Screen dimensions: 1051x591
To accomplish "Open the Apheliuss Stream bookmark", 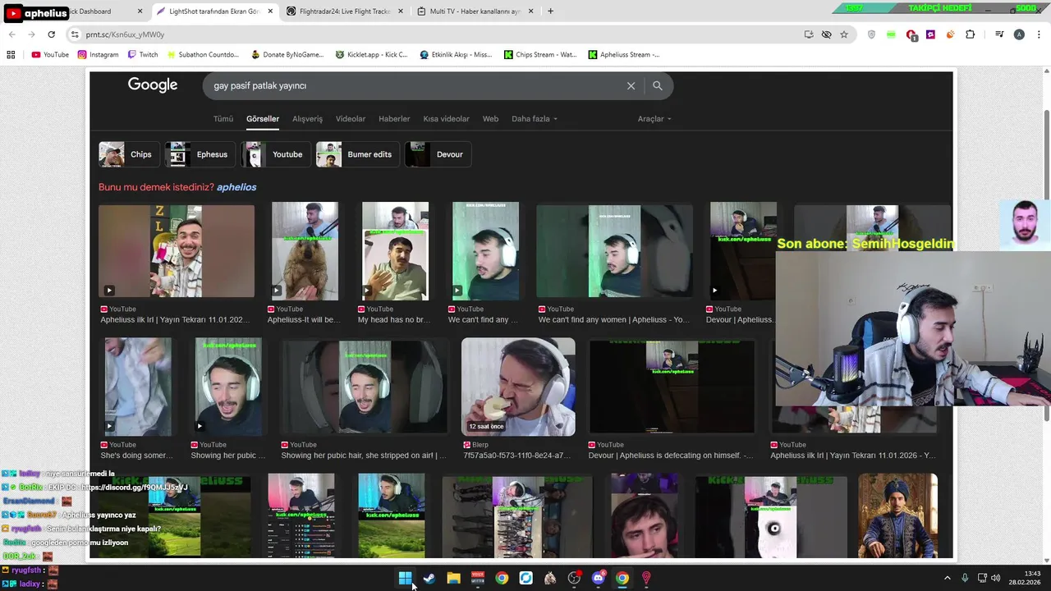I will (624, 55).
